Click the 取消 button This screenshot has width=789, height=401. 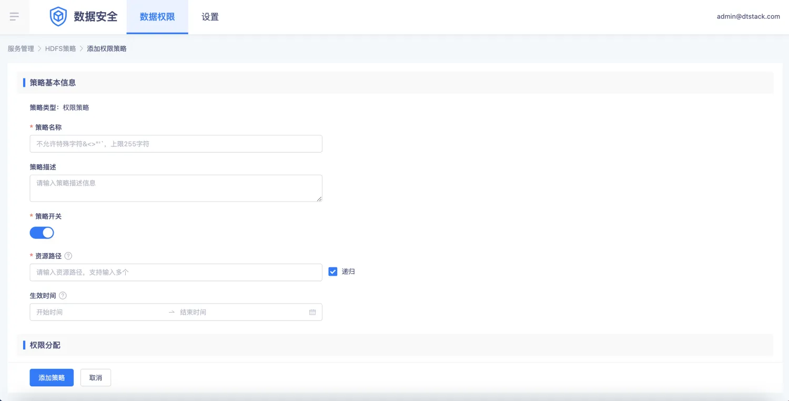pyautogui.click(x=96, y=378)
